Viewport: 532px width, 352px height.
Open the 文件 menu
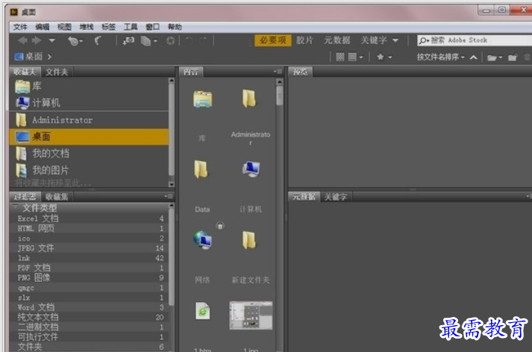(20, 27)
